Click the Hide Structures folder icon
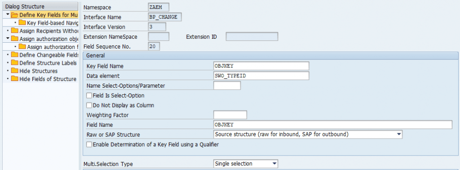460x170 pixels. click(x=14, y=71)
